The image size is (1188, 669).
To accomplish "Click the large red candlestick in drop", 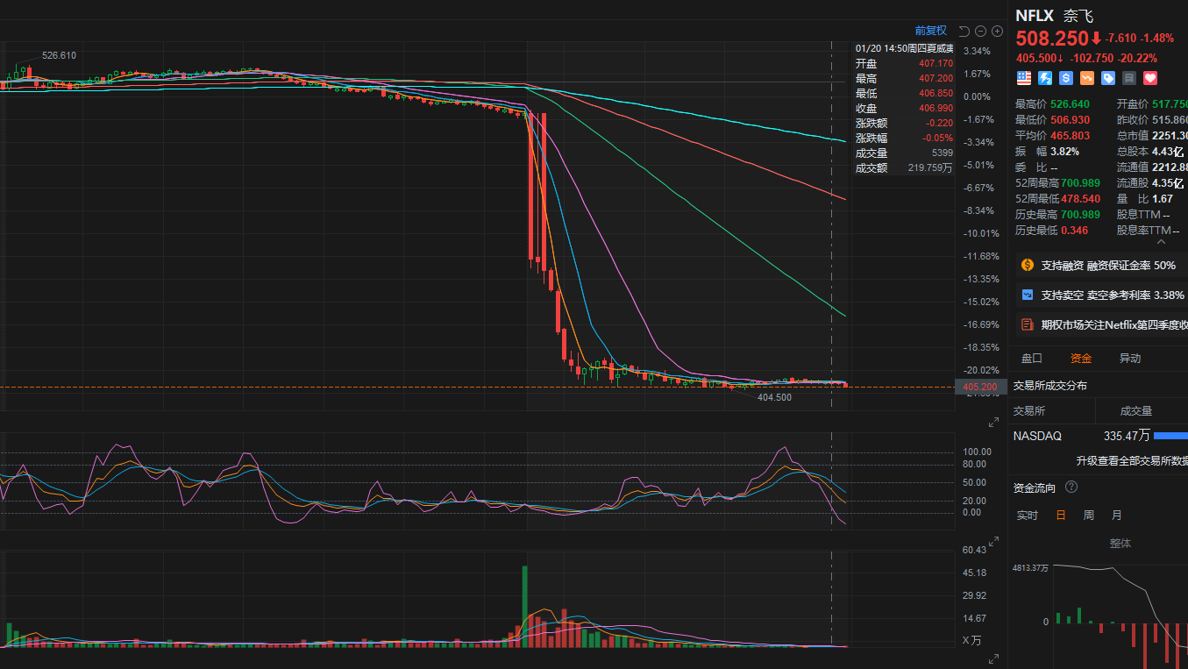I will pos(544,191).
